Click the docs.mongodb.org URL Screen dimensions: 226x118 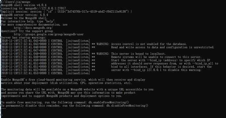click(33, 28)
